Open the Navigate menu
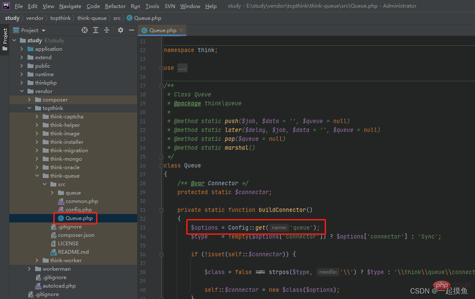The height and width of the screenshot is (299, 475). coord(71,6)
